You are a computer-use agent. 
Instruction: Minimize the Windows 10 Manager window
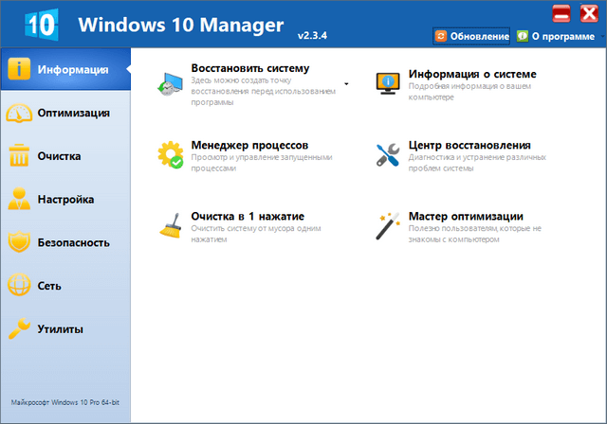[561, 13]
